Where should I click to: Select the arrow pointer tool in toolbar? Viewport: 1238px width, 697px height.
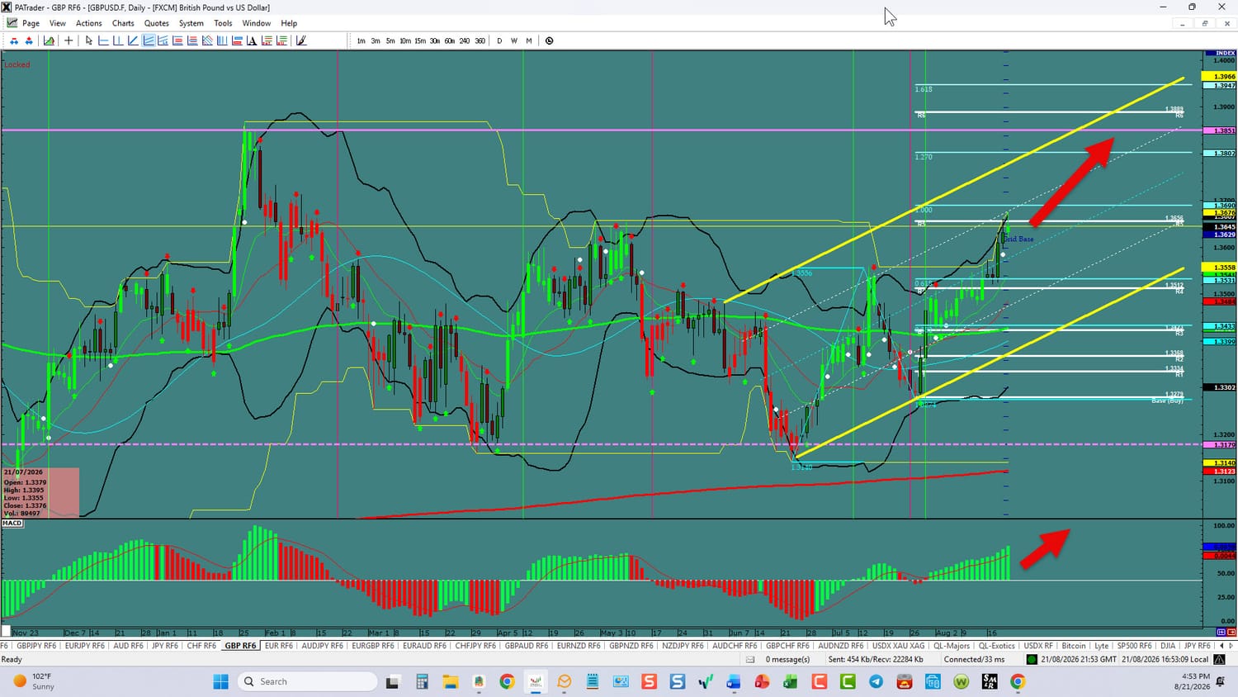pos(89,40)
